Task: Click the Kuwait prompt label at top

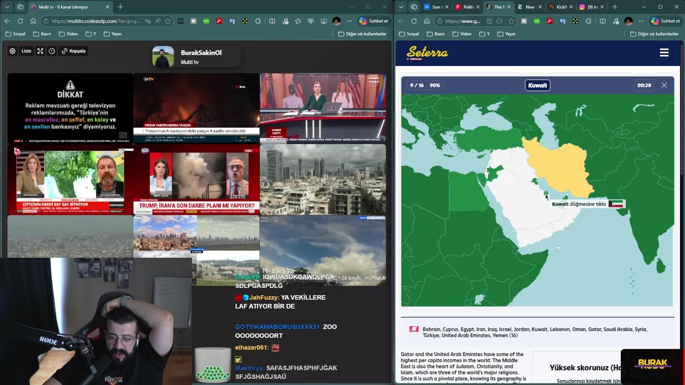Action: (x=537, y=86)
